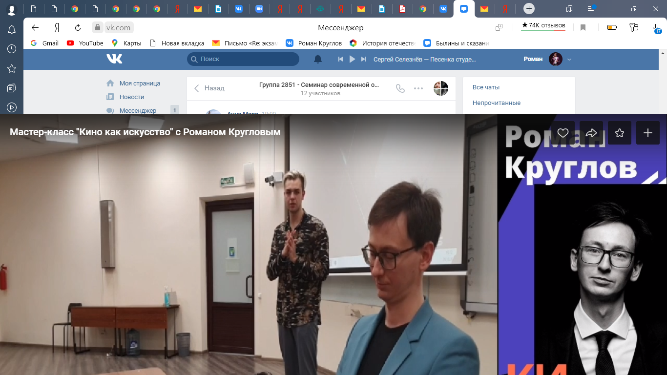Play the Сергей Селезнёв track
The height and width of the screenshot is (375, 667).
(352, 59)
